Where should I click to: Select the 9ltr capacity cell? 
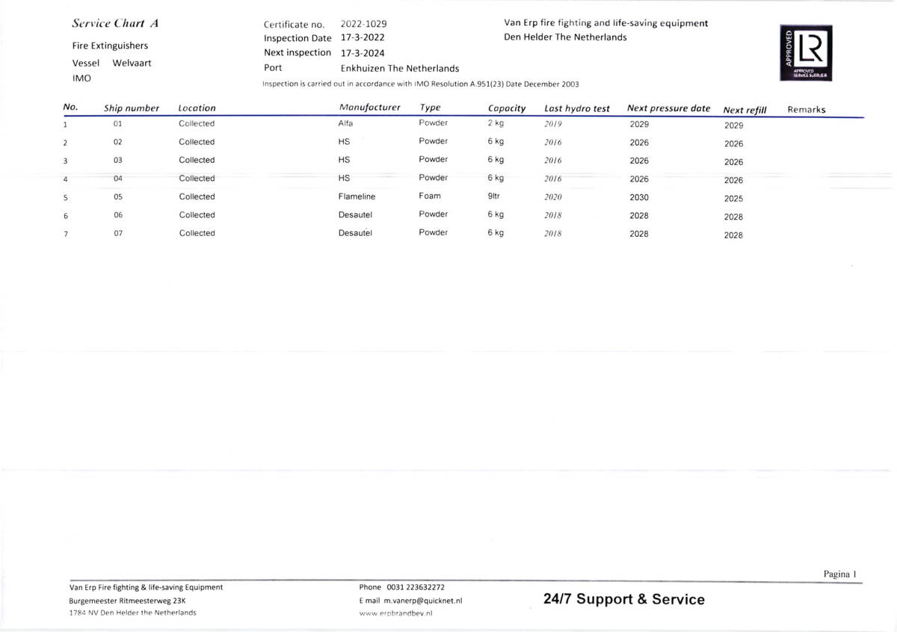pos(493,196)
